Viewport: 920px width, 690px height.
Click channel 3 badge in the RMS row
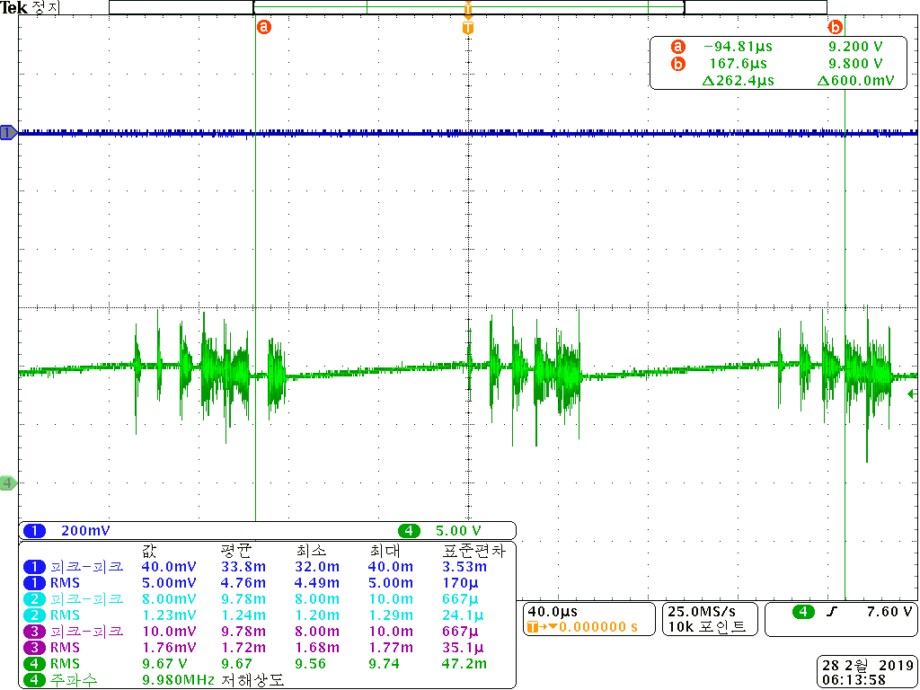pos(35,648)
